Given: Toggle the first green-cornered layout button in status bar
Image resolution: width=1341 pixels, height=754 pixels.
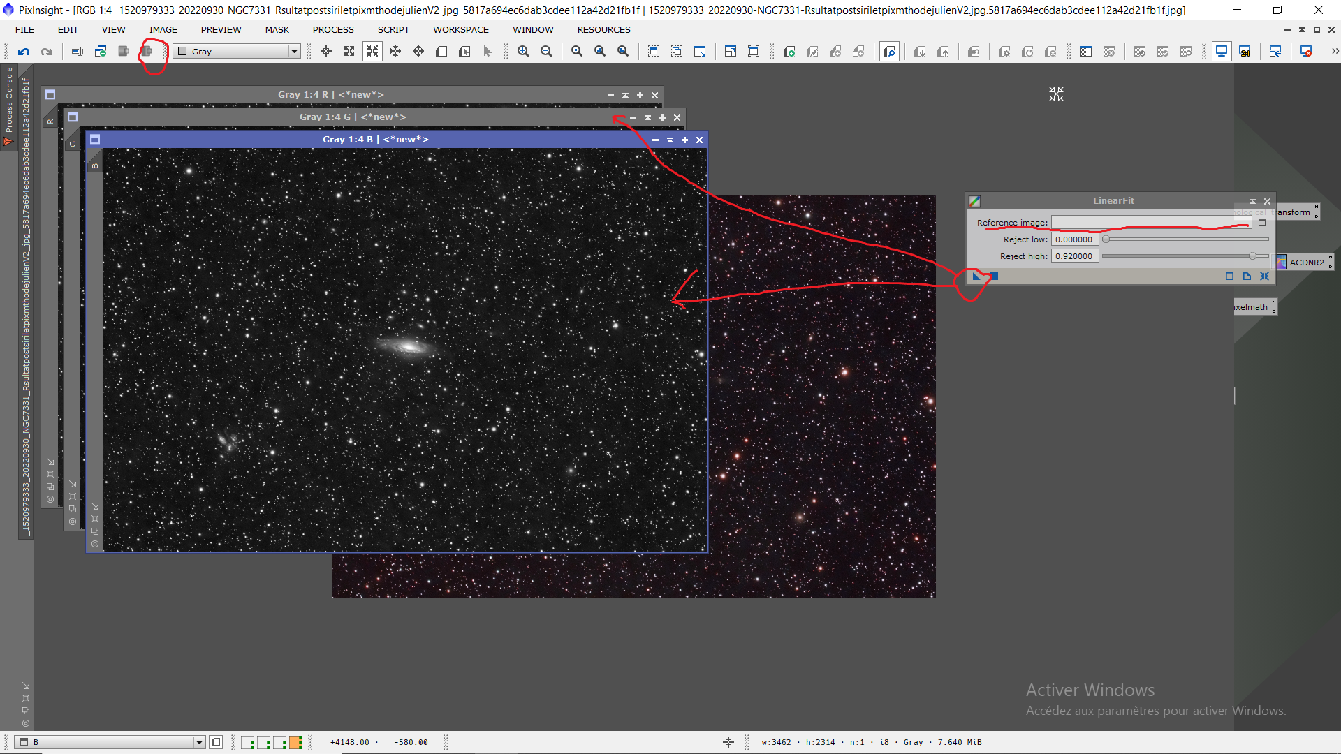Looking at the screenshot, I should click(247, 742).
